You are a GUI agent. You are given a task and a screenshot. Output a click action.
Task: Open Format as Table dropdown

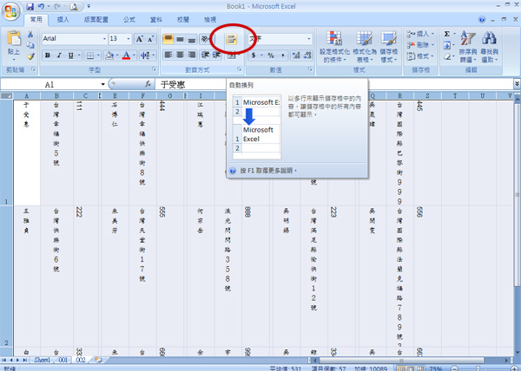point(364,47)
